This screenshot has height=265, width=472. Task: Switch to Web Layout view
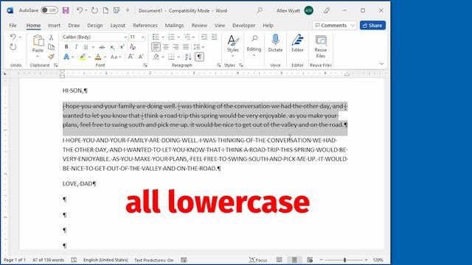(x=310, y=260)
